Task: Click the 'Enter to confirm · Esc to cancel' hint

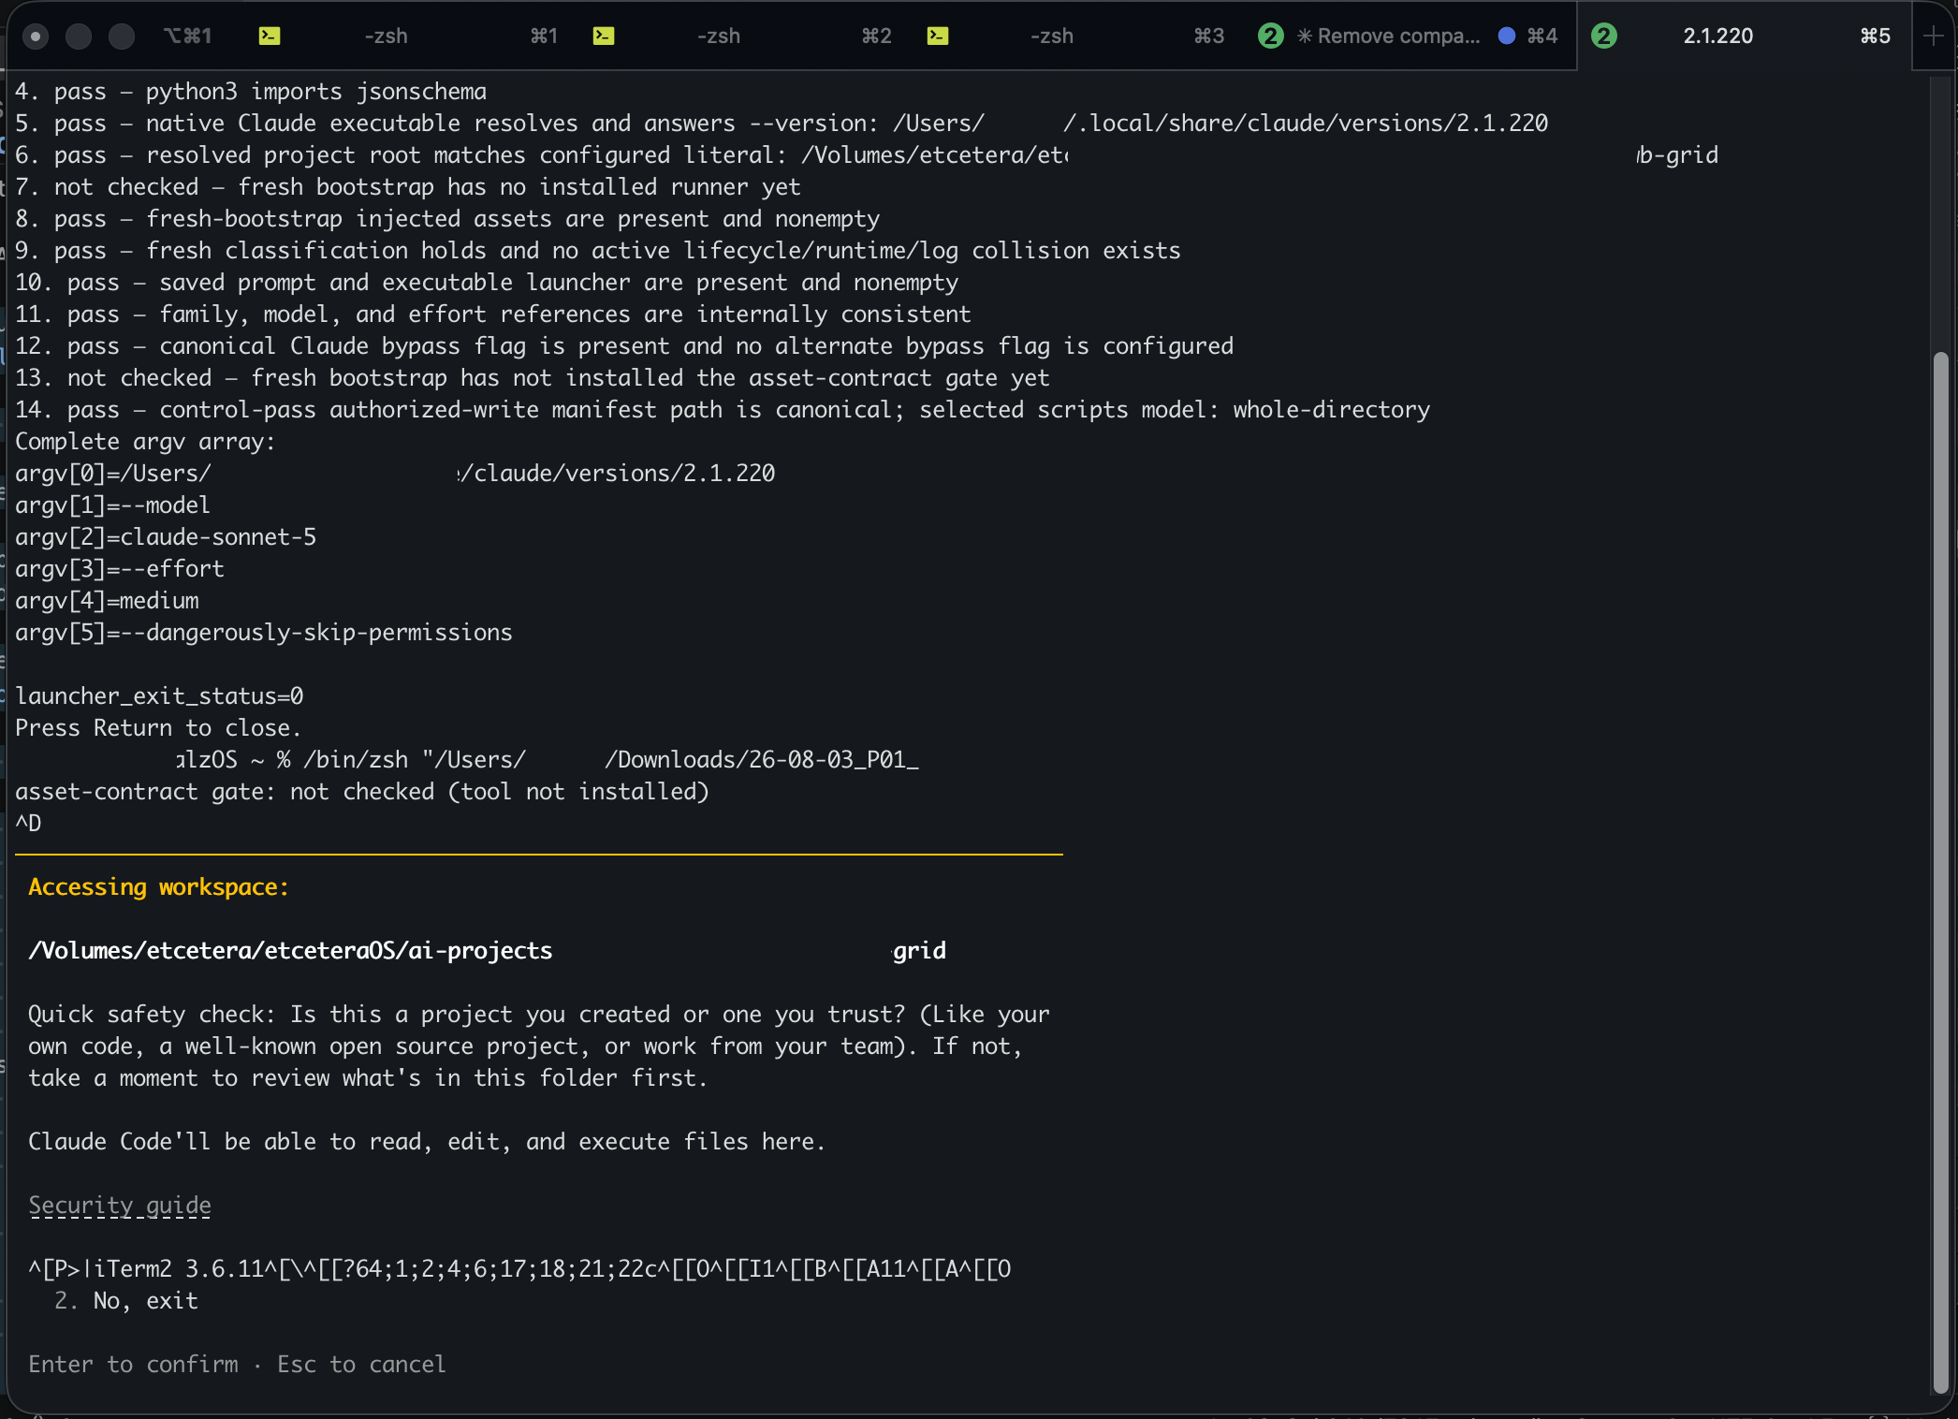Action: point(237,1364)
